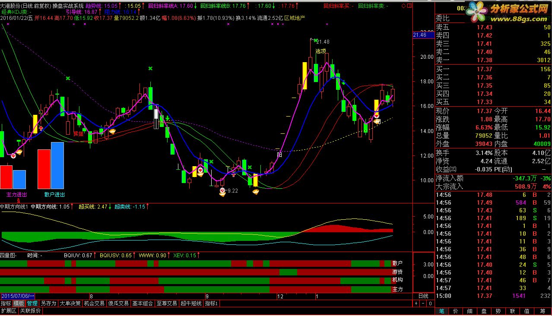Select the 势 tab in the right panel
Screen dimensions: 552x316
point(498,311)
